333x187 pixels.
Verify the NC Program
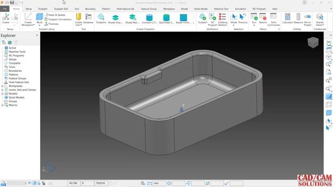[x=212, y=19]
